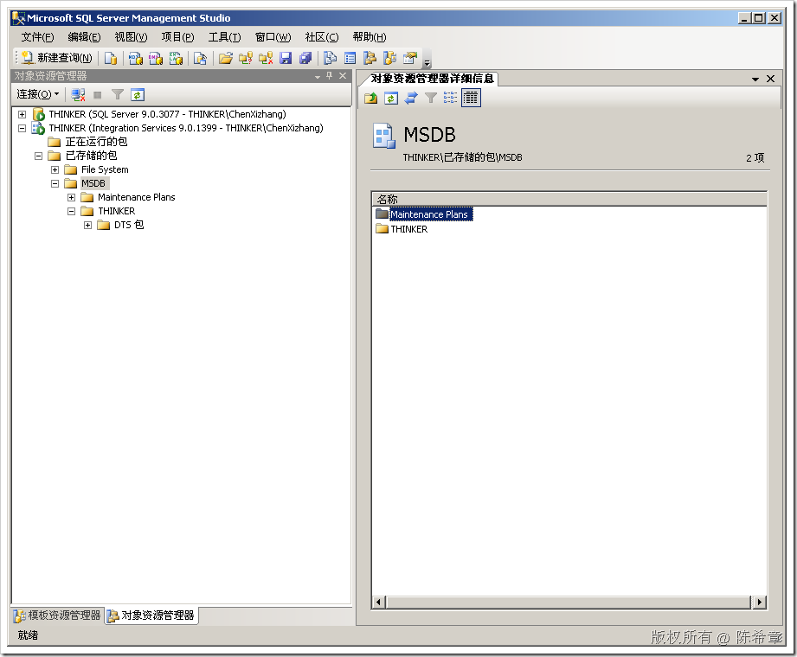Click the Save All stacked disks icon
The image size is (797, 657).
coord(305,59)
